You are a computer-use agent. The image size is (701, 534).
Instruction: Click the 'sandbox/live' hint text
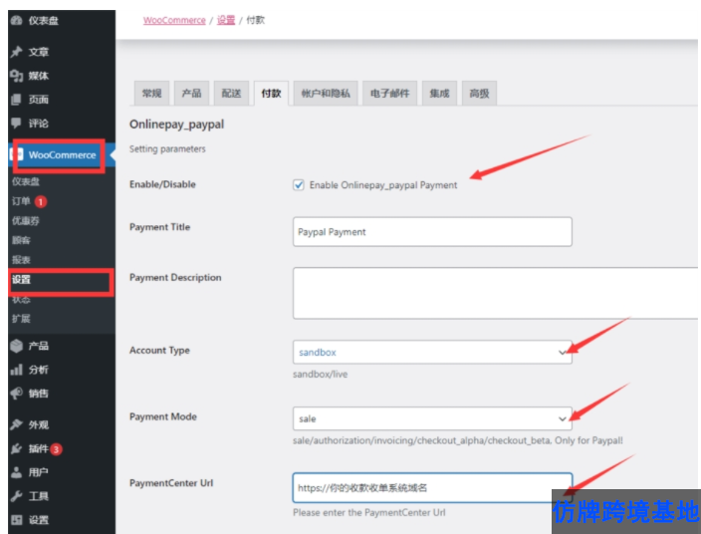[x=320, y=374]
